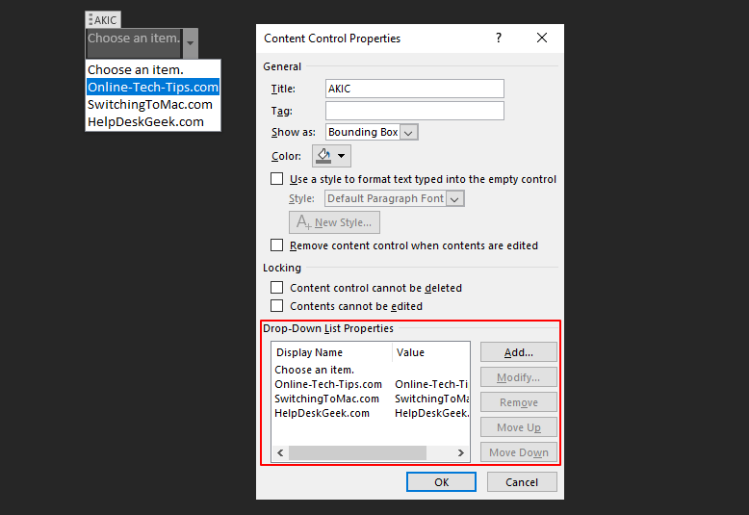Click the Help question mark icon
The width and height of the screenshot is (749, 515).
pos(499,38)
